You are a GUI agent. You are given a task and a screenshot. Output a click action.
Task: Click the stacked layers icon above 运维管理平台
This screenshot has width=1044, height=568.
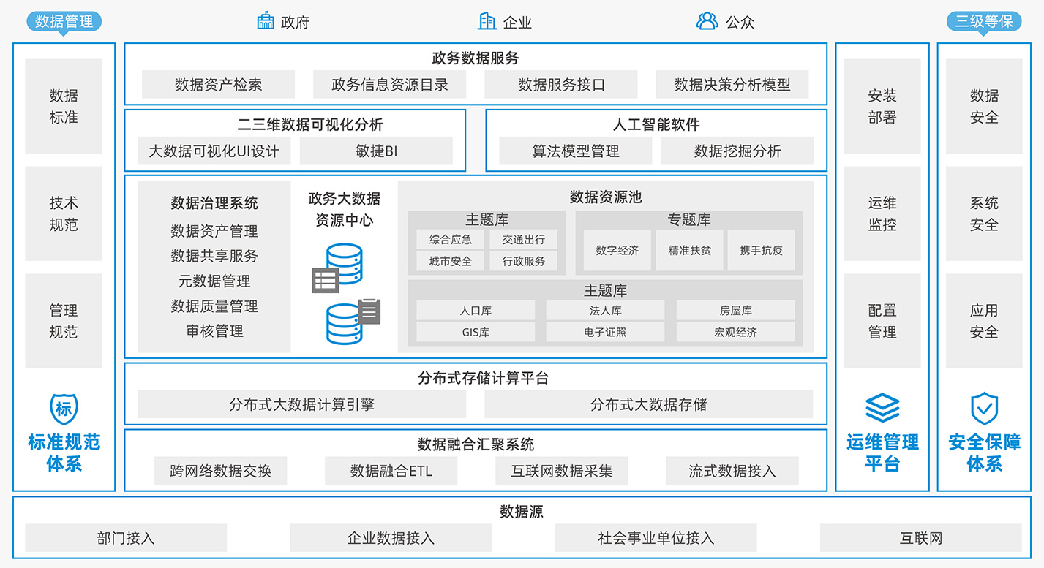(x=882, y=409)
